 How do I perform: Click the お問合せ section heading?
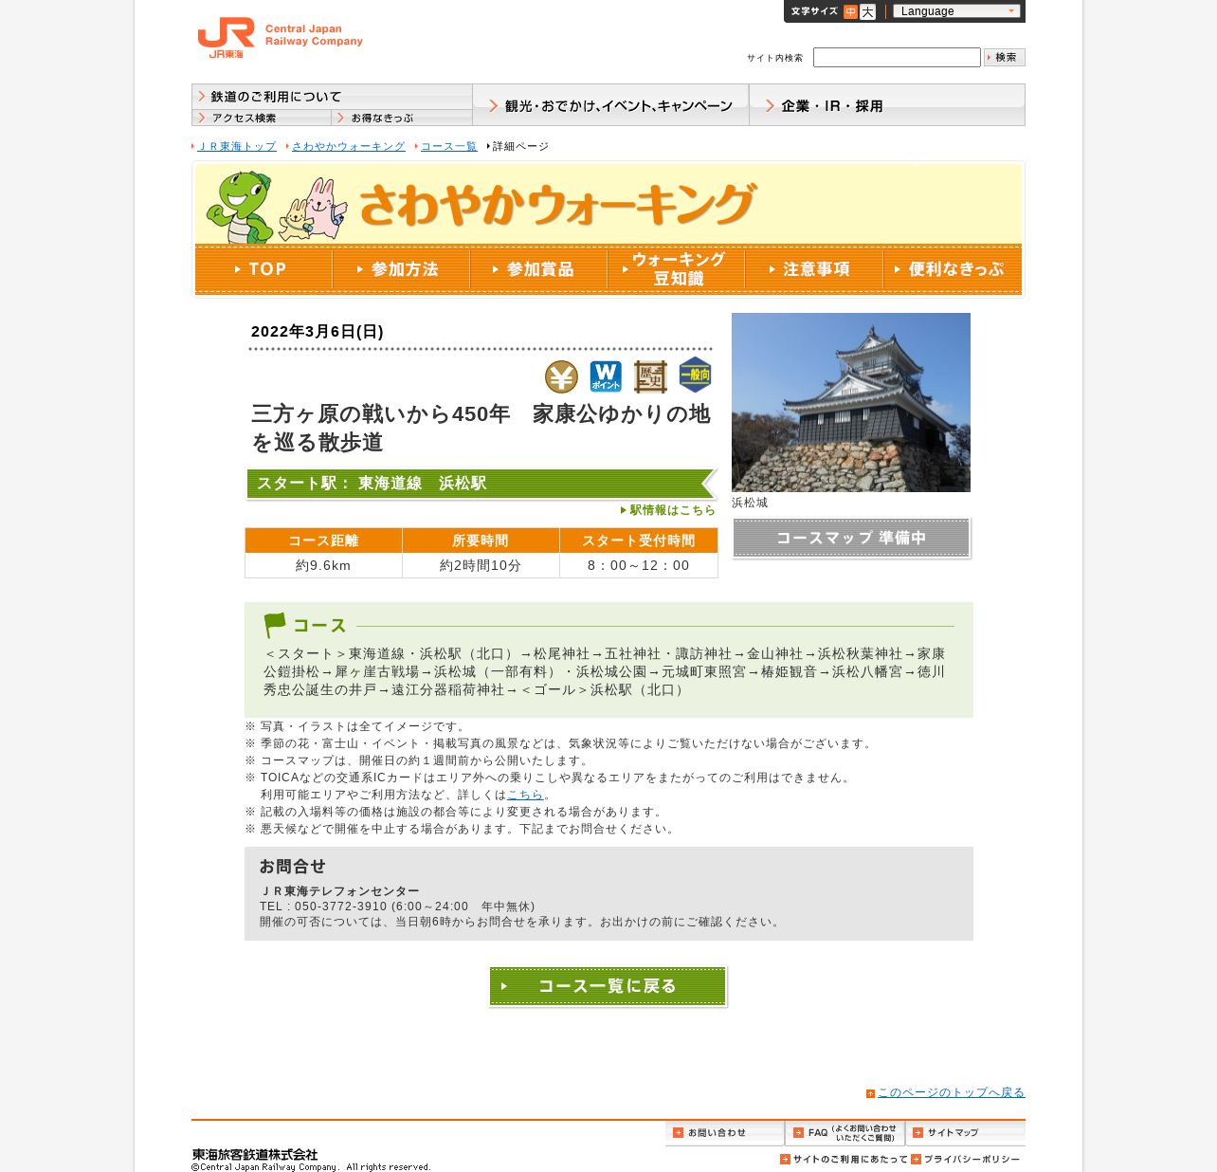pyautogui.click(x=293, y=866)
